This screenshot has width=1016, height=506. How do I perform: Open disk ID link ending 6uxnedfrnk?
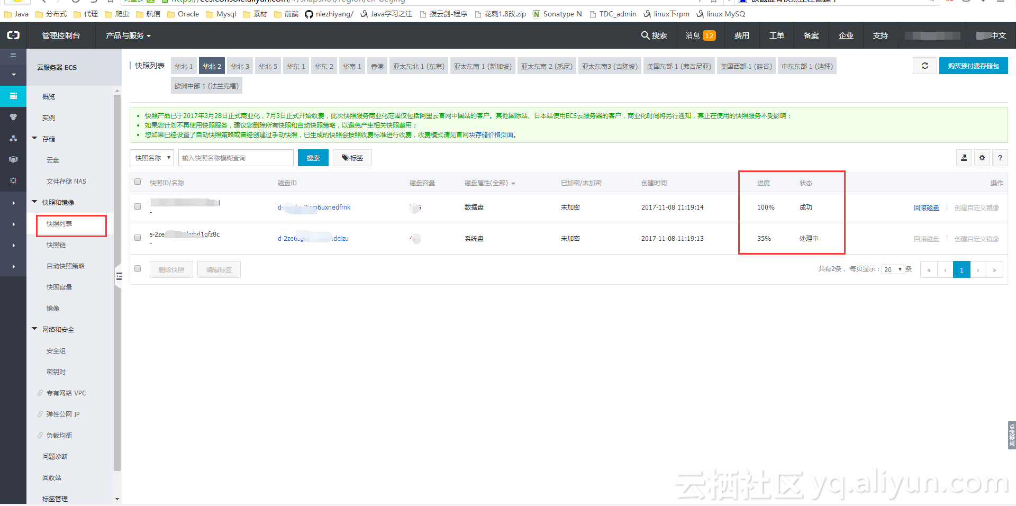click(314, 207)
